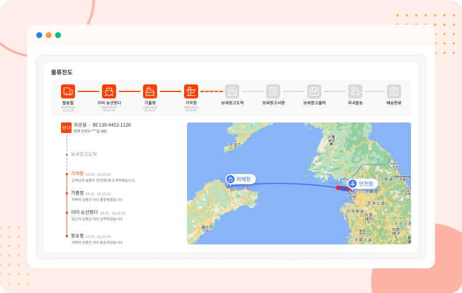The width and height of the screenshot is (462, 293).
Task: Click the timestamp 2024-09-02 08:20:35 in progress bar
Action: pos(109,108)
